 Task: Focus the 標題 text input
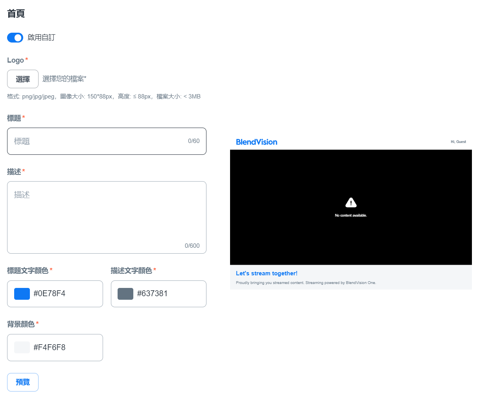[x=98, y=141]
